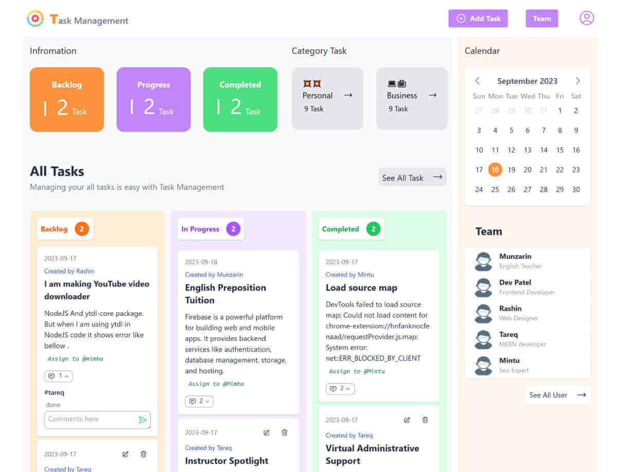The image size is (617, 472).
Task: Select the Backlog column header
Action: click(64, 228)
